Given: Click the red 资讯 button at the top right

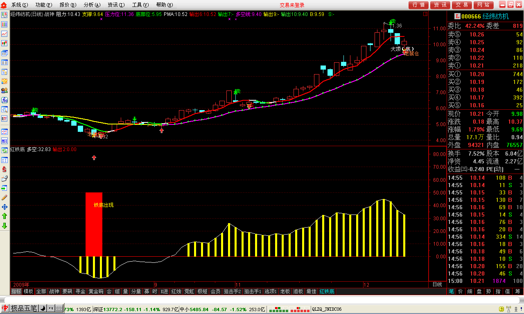Looking at the screenshot, I should pyautogui.click(x=440, y=5).
